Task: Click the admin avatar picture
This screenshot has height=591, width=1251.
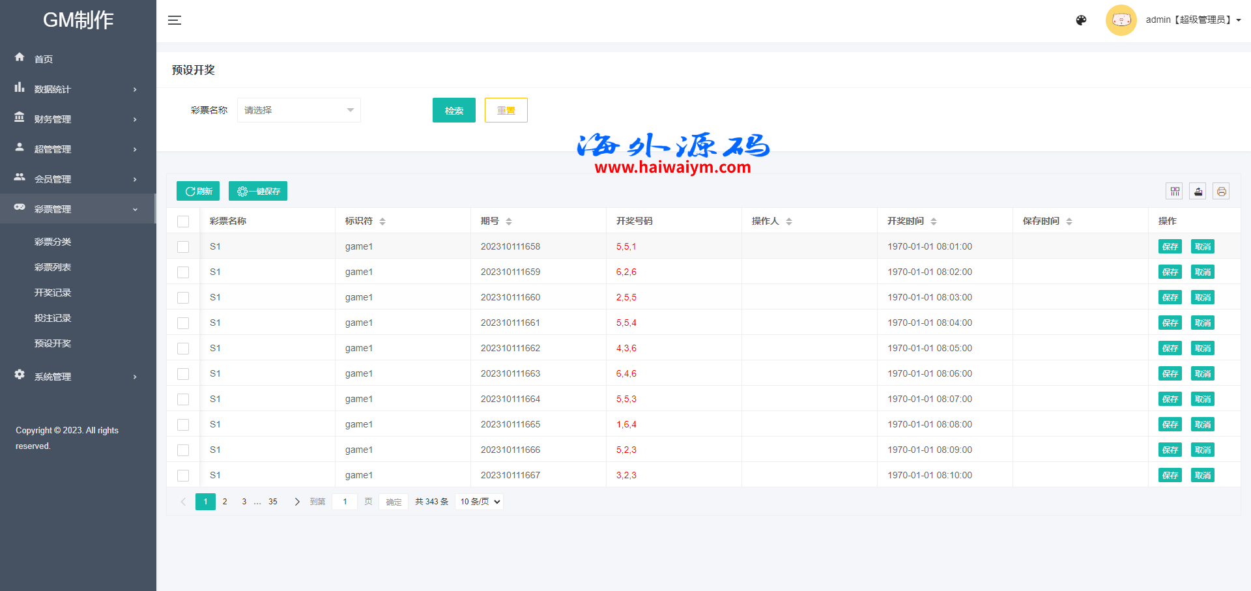Action: click(1121, 20)
